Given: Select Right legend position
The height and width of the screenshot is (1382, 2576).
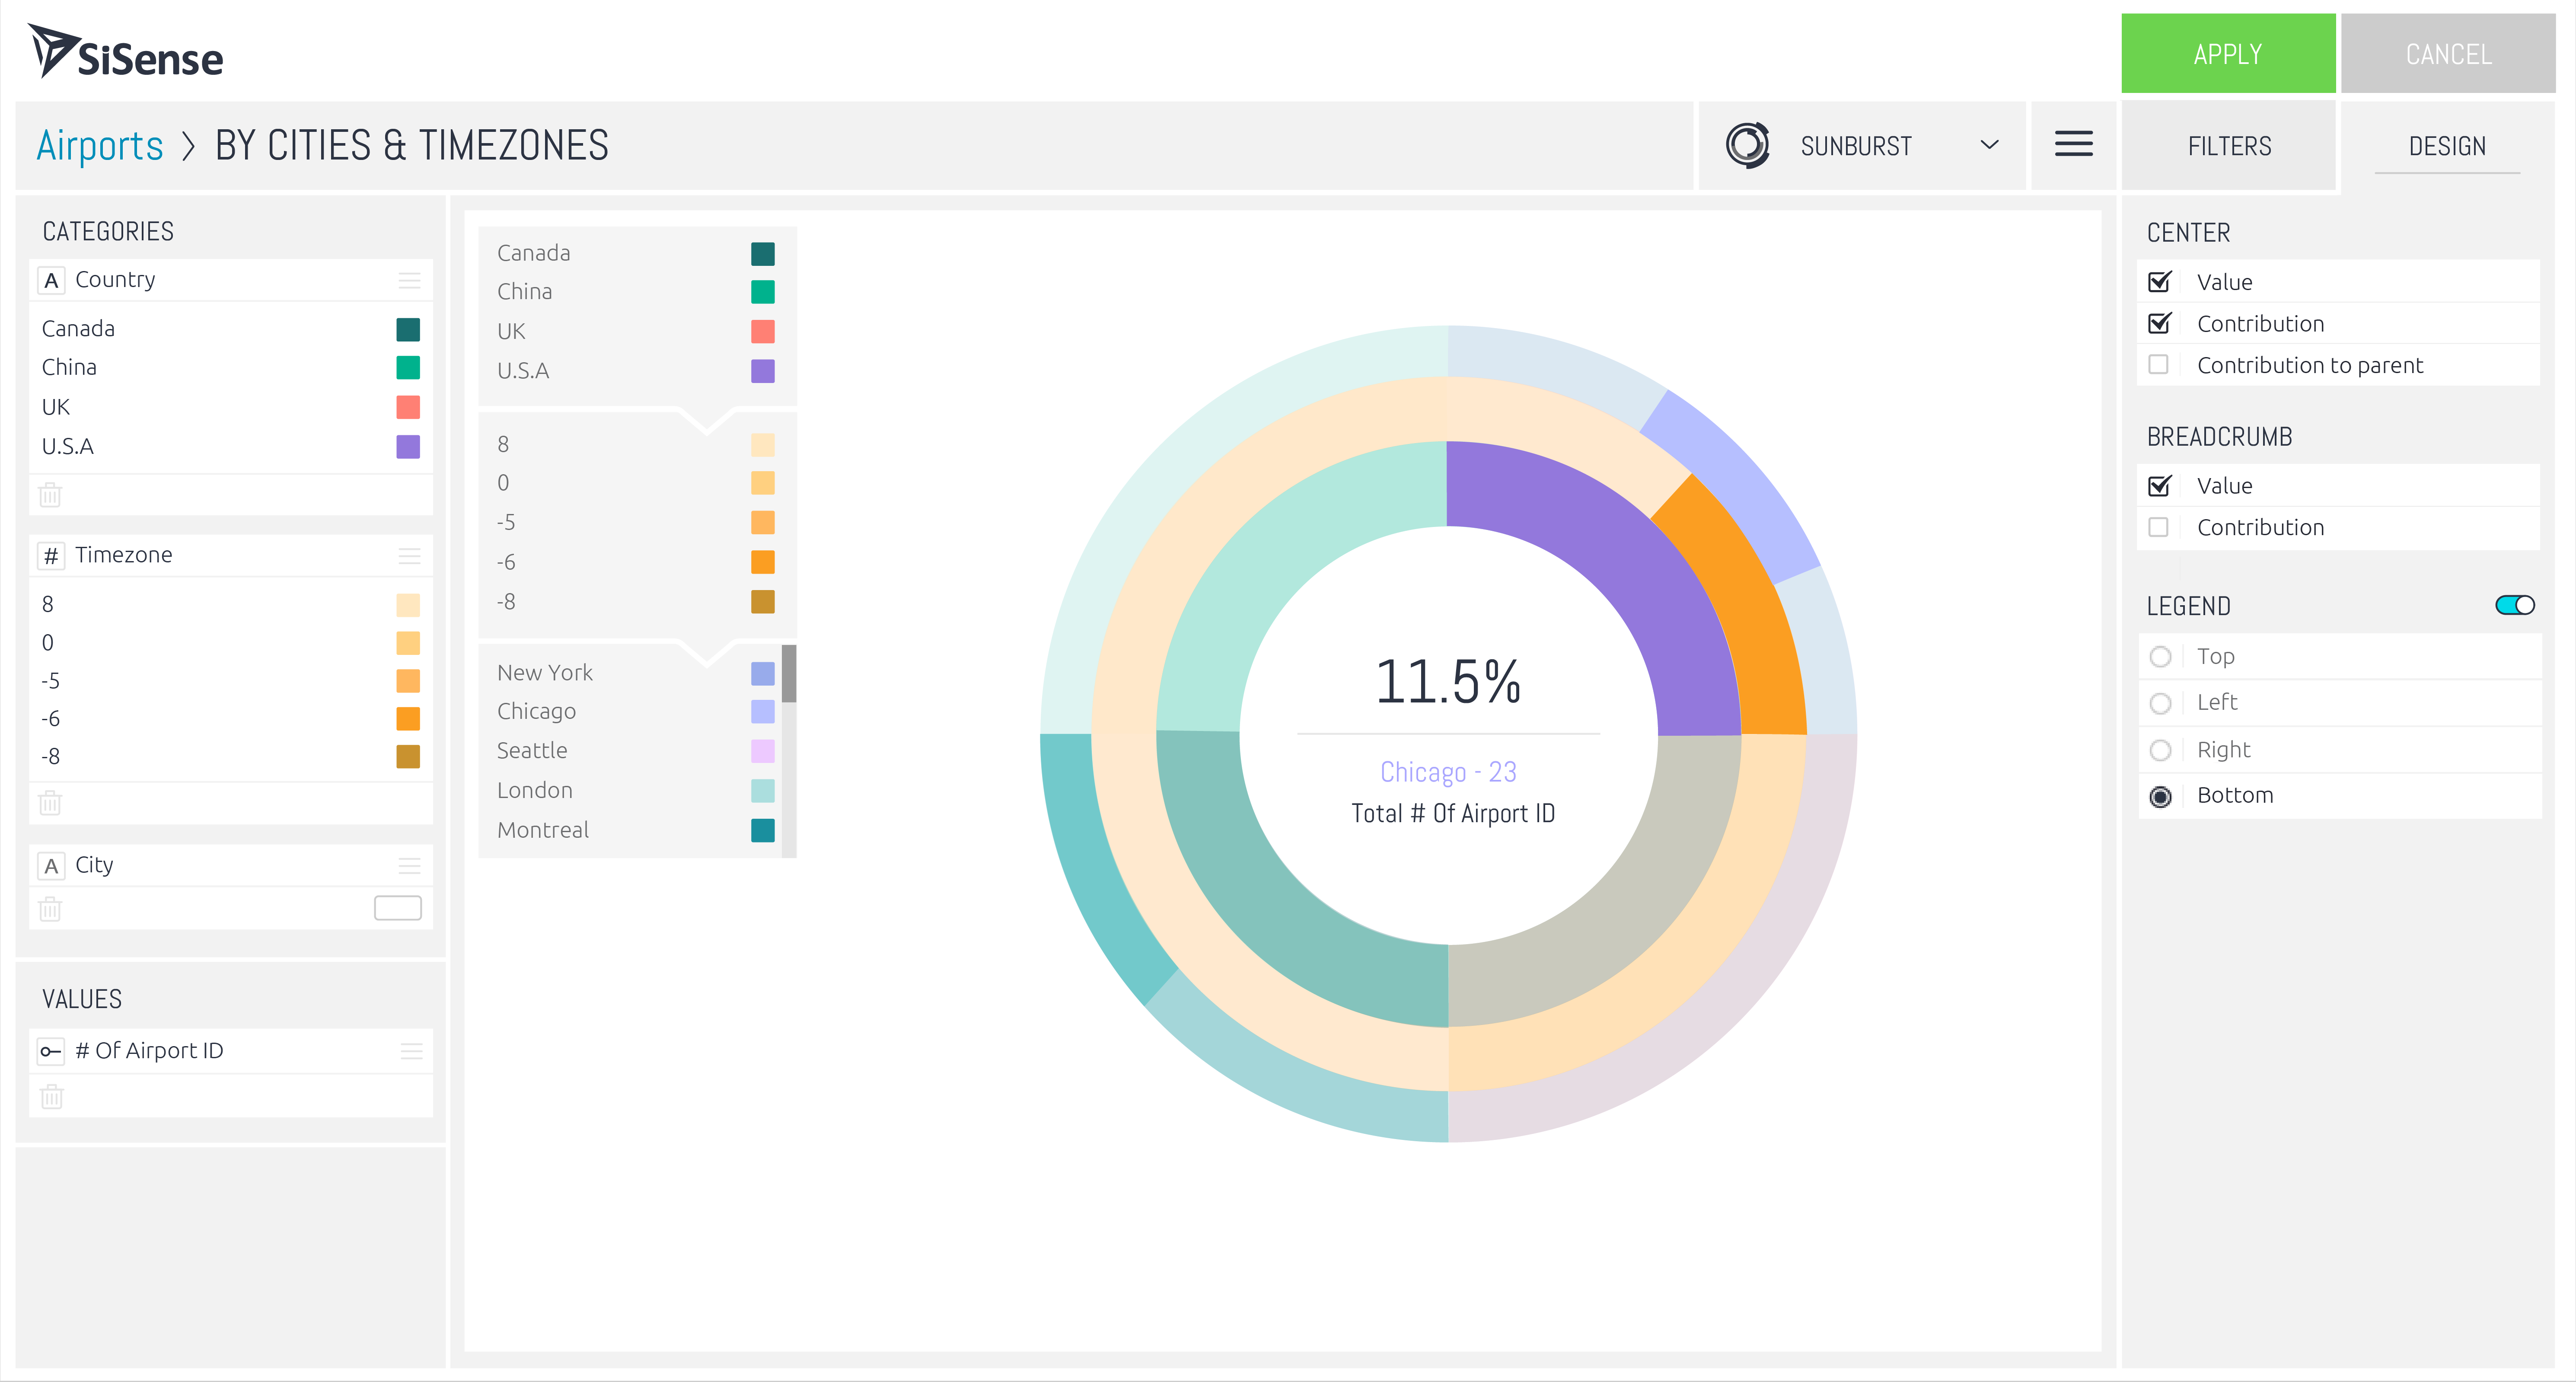Looking at the screenshot, I should pyautogui.click(x=2160, y=750).
